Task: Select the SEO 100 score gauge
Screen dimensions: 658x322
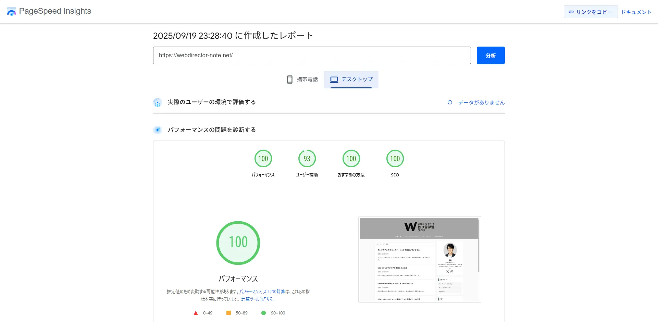Action: (x=395, y=158)
